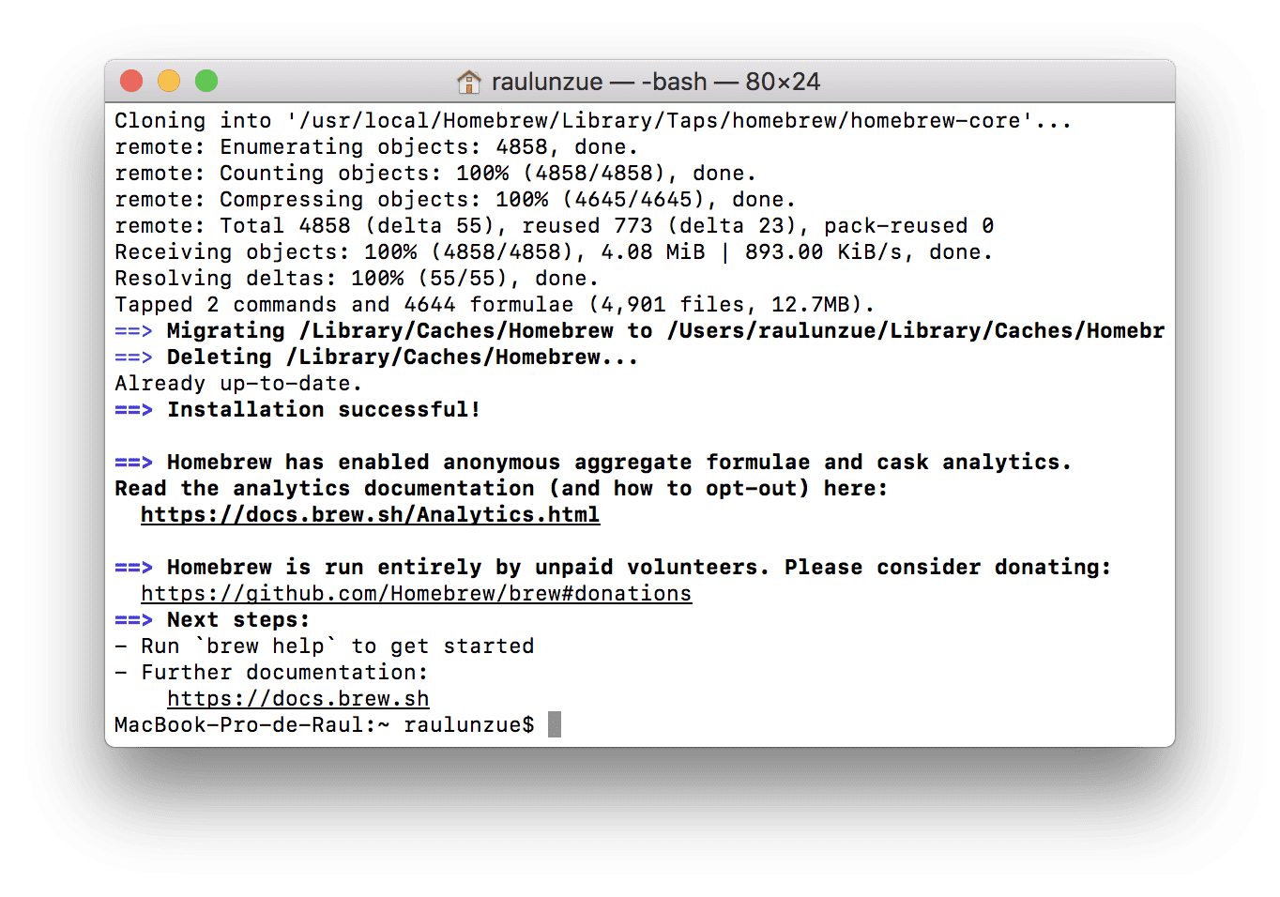This screenshot has height=897, width=1280.
Task: Click the 'Receiving objects' progress line
Action: [x=554, y=251]
